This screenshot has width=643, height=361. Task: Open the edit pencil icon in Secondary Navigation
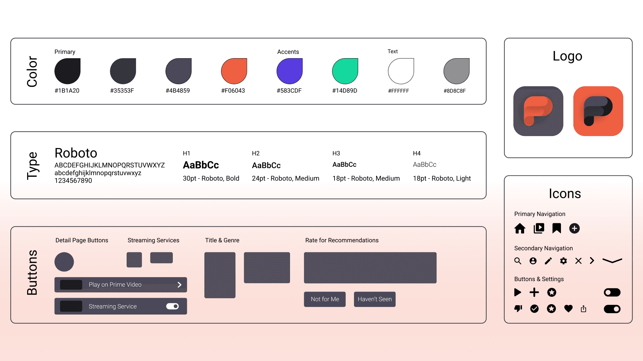(548, 261)
